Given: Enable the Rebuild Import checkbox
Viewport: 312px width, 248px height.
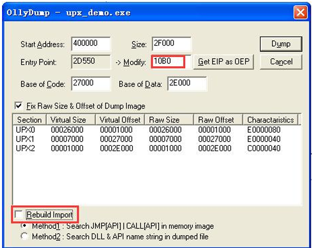Looking at the screenshot, I should [x=19, y=215].
